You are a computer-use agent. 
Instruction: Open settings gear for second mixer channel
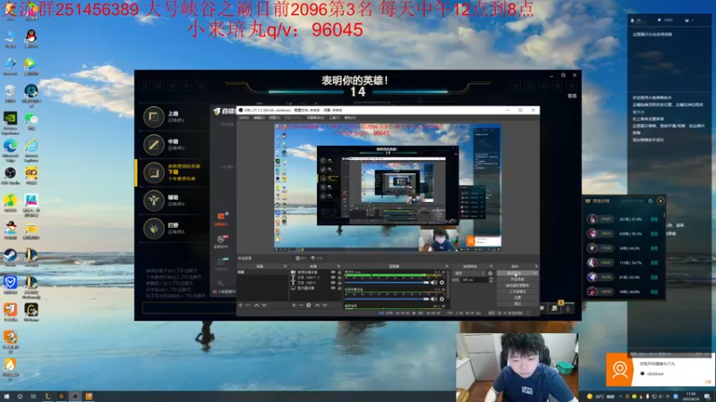pos(441,299)
